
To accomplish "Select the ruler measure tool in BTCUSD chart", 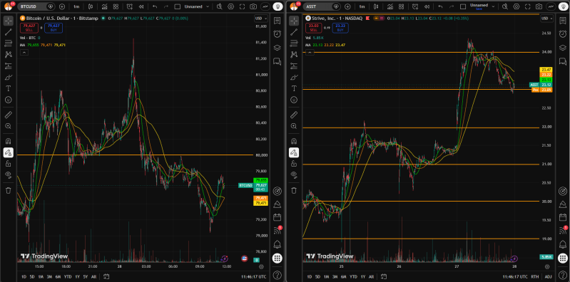I will pyautogui.click(x=8, y=115).
